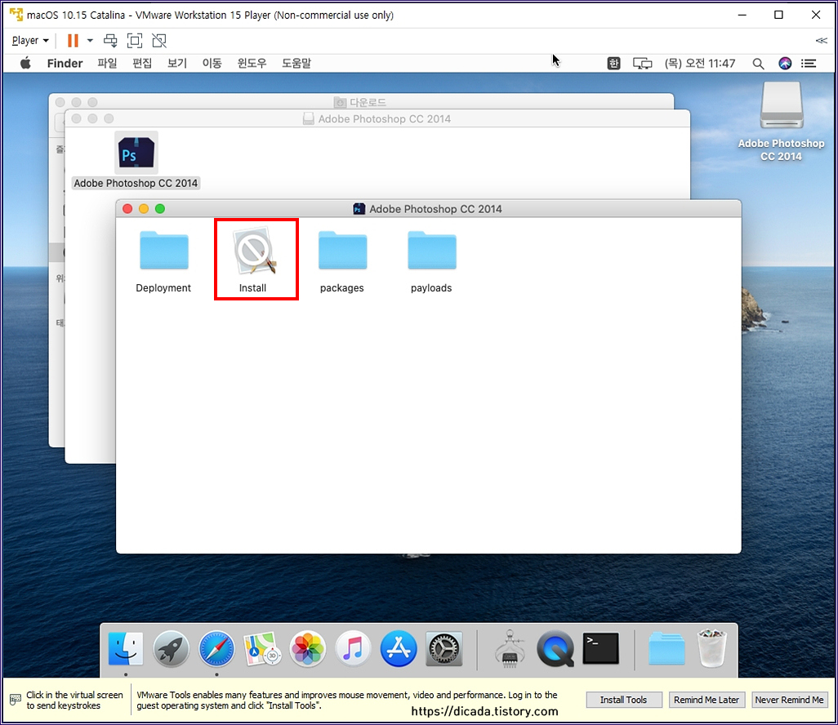Click the Korean input source icon
838x725 pixels.
click(x=613, y=64)
